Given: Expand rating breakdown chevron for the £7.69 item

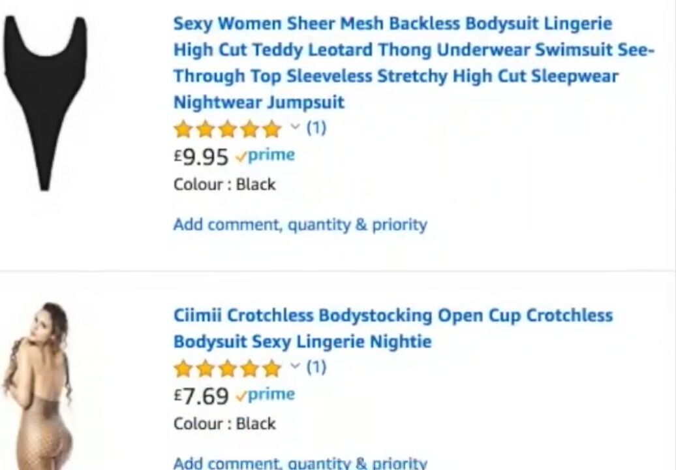Looking at the screenshot, I should click(x=295, y=366).
